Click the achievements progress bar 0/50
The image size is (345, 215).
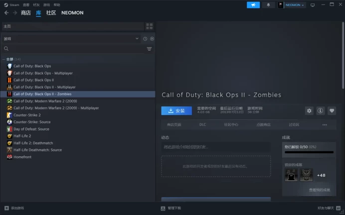tap(309, 152)
